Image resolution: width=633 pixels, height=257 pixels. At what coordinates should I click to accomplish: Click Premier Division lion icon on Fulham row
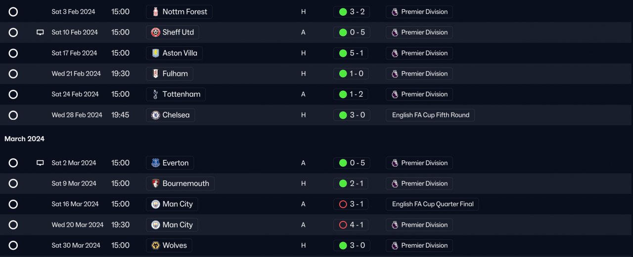coord(395,73)
